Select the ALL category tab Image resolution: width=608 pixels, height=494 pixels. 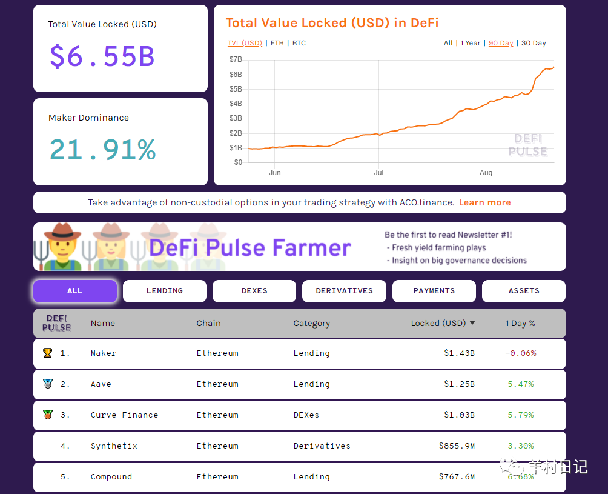coord(75,291)
